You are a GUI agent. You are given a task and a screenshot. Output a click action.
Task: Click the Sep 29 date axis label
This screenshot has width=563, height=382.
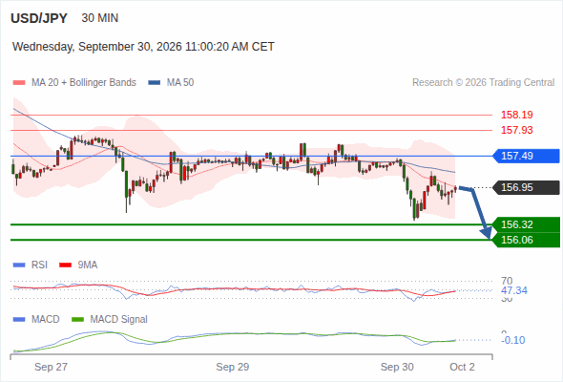(x=232, y=367)
